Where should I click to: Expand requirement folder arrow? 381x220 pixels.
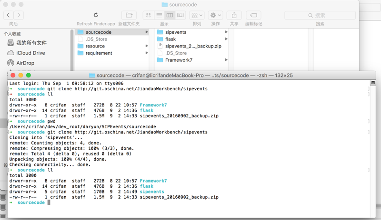coord(147,53)
